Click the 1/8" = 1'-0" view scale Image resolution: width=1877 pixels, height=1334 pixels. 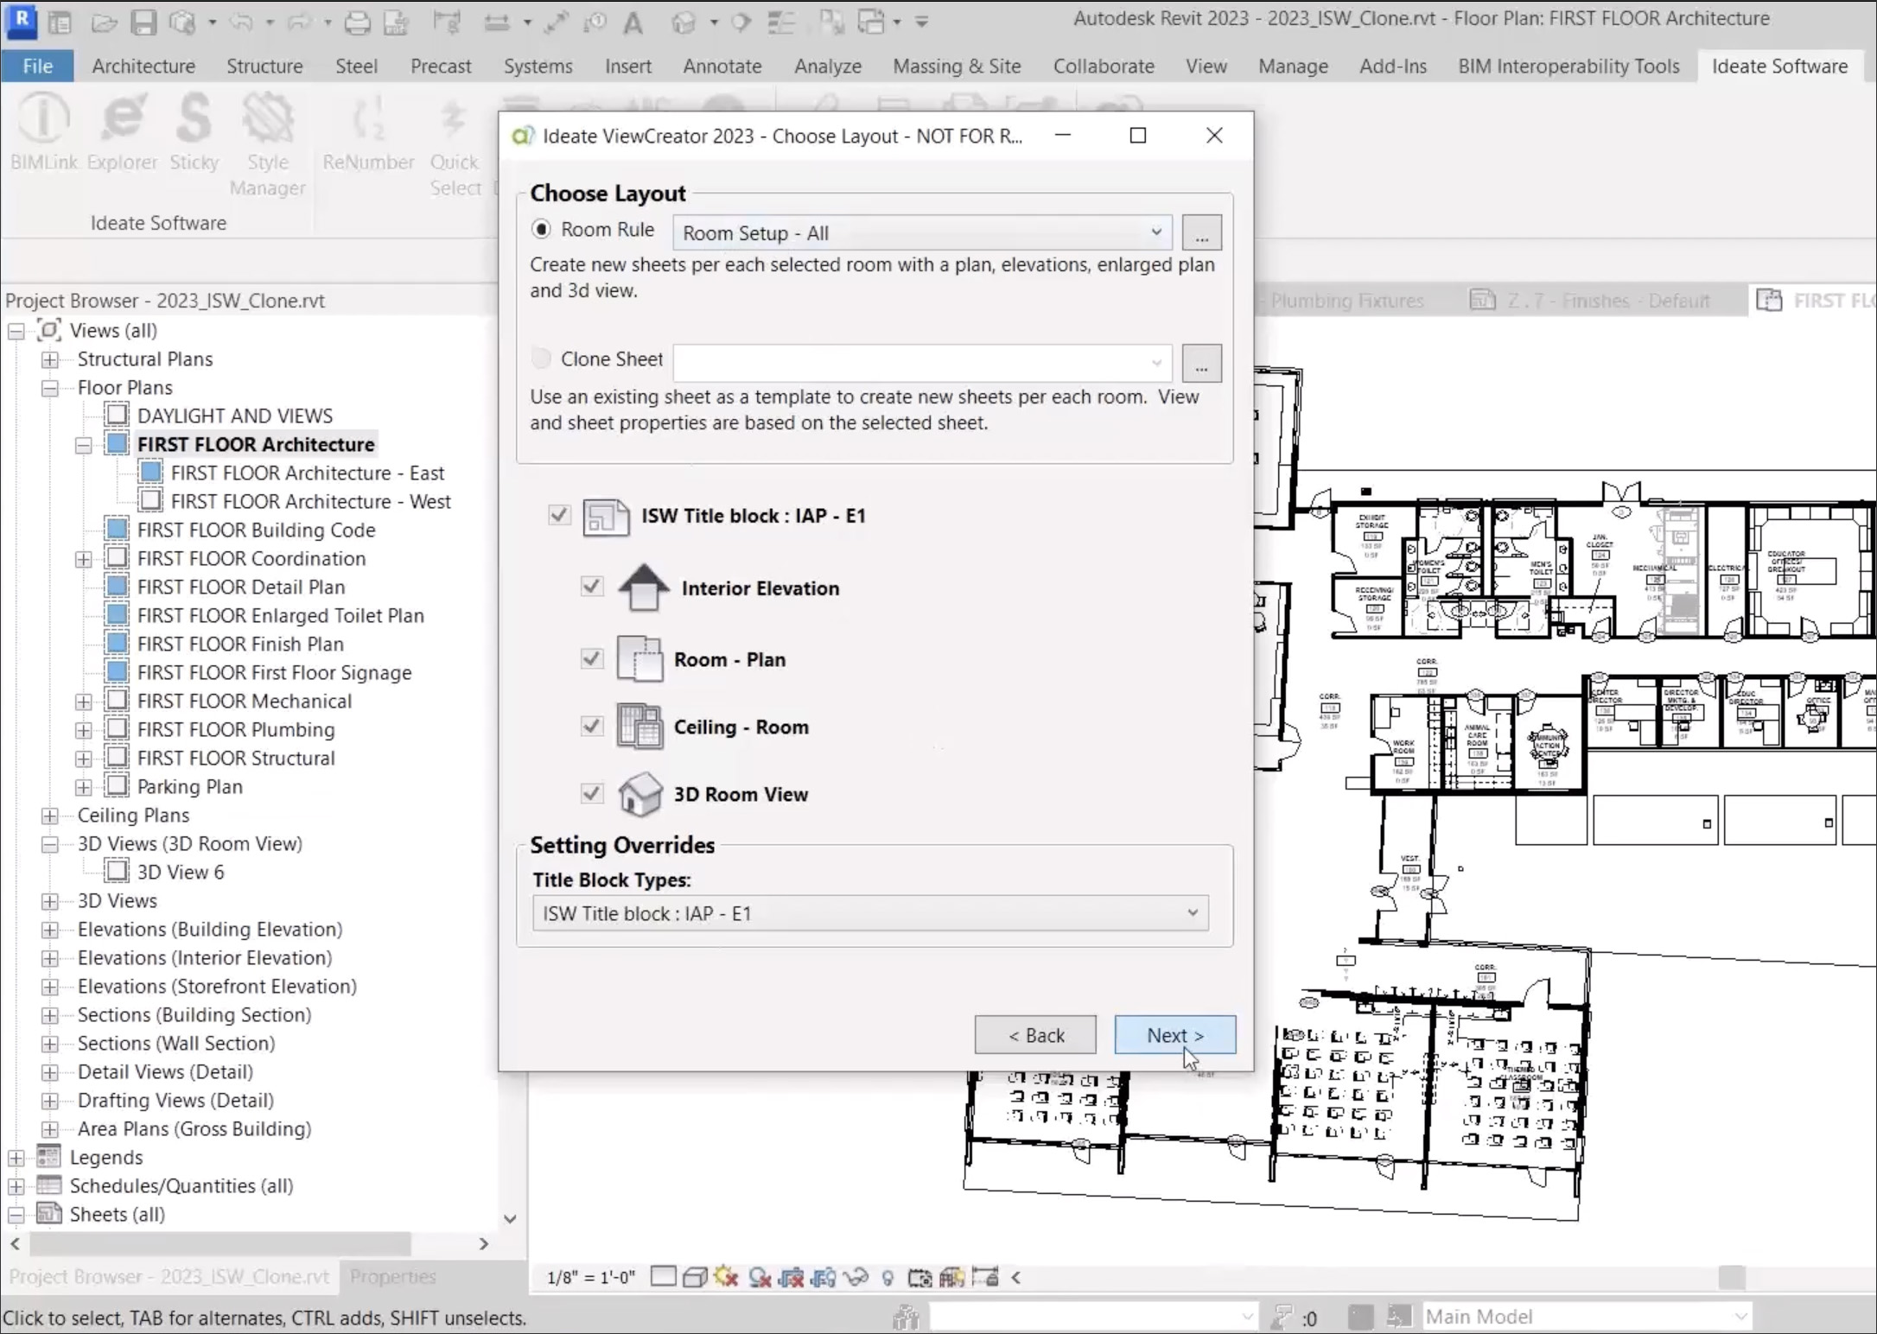[591, 1277]
